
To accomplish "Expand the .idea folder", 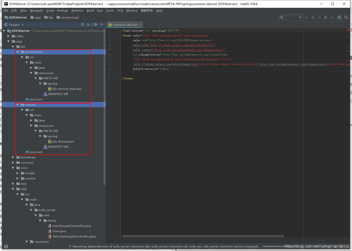I will 9,36.
